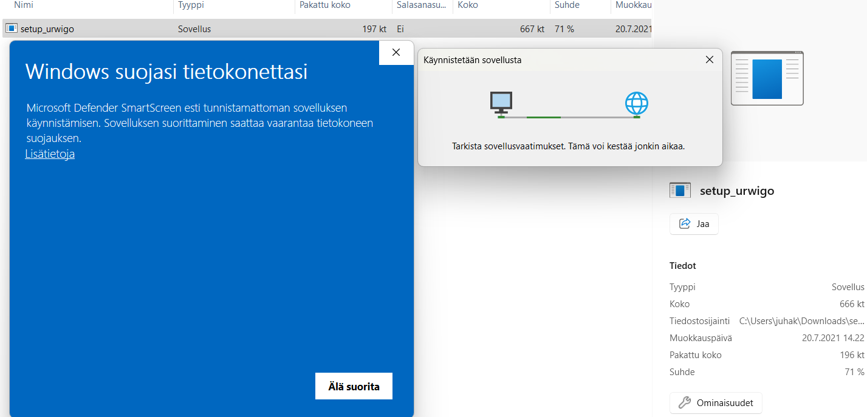
Task: Click the small setup_urwigo icon in details pane
Action: point(680,191)
